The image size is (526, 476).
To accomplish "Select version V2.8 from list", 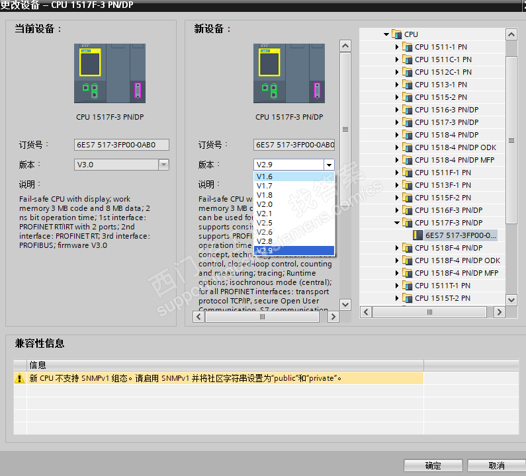I will [x=294, y=241].
